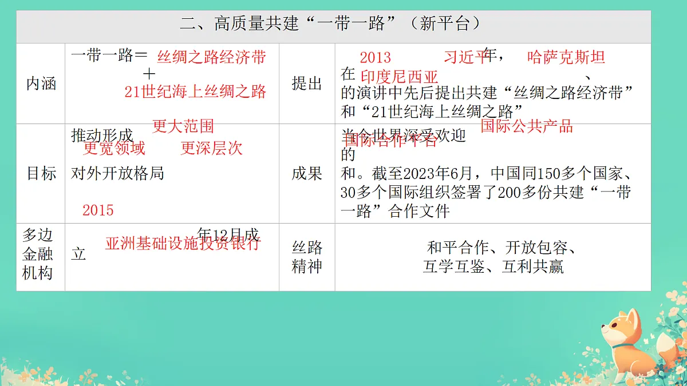Click the red answer 更宽领域

point(114,149)
